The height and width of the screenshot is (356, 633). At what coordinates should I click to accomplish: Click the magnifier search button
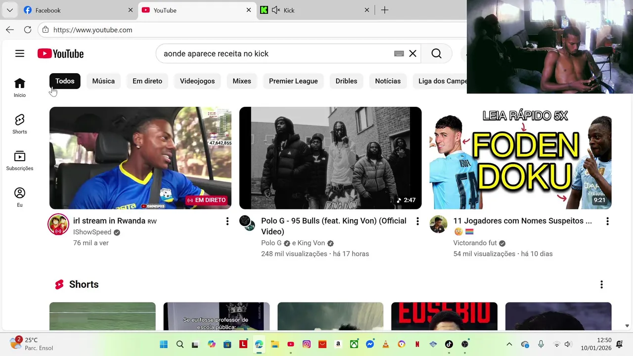[x=436, y=53]
